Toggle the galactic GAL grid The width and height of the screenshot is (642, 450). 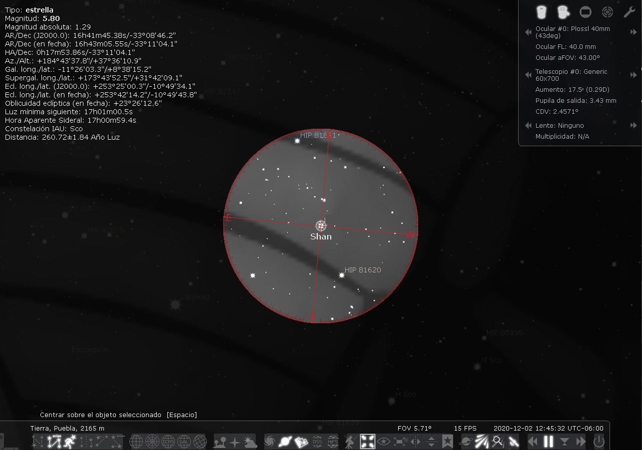(184, 442)
